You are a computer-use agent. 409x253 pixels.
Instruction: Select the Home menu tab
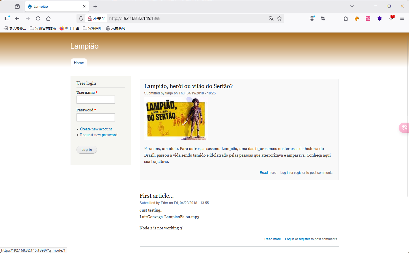point(79,63)
